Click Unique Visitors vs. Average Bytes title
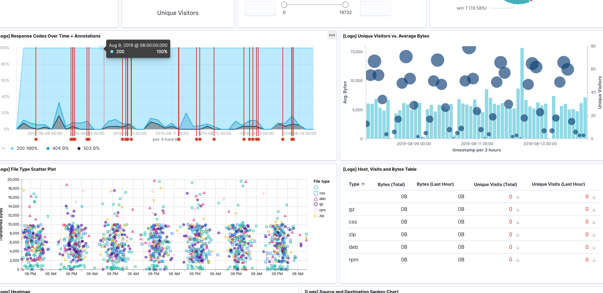The width and height of the screenshot is (603, 293). click(386, 36)
